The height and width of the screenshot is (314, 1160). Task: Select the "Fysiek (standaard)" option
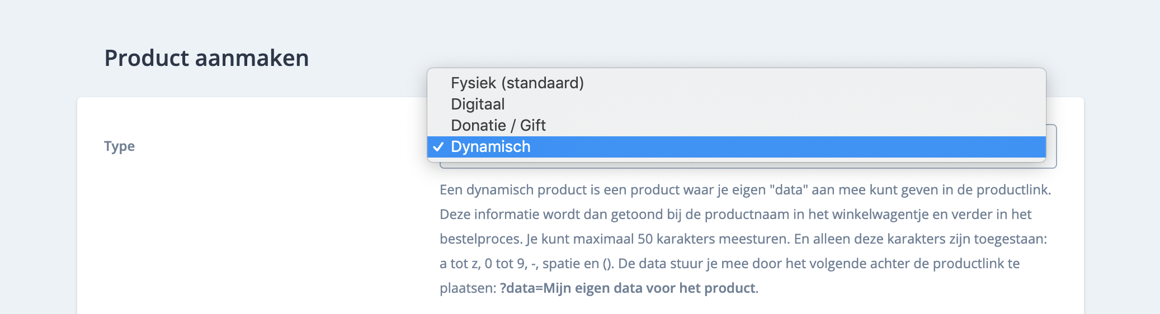coord(517,83)
